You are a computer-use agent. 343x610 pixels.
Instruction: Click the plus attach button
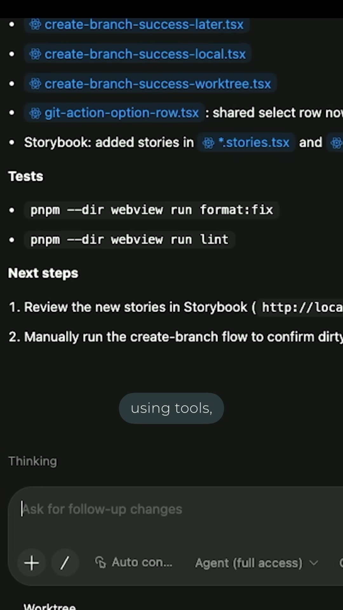31,563
